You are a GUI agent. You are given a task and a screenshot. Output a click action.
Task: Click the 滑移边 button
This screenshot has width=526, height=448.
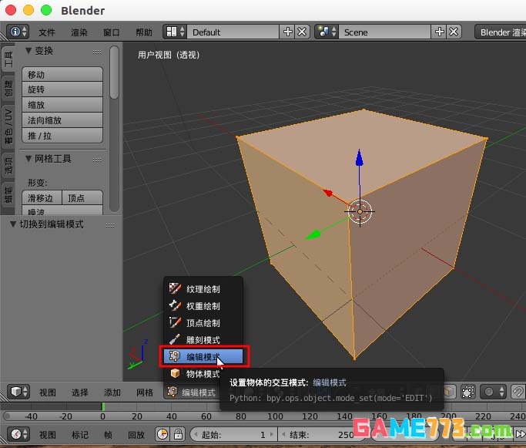pyautogui.click(x=42, y=198)
